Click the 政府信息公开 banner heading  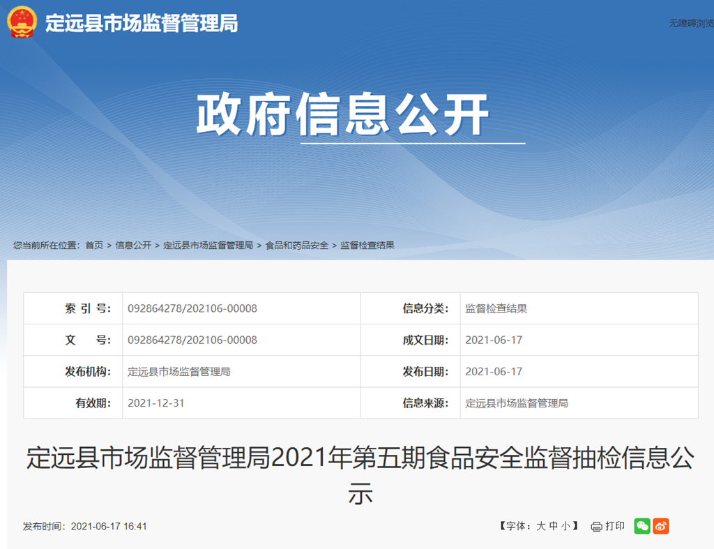tap(342, 114)
